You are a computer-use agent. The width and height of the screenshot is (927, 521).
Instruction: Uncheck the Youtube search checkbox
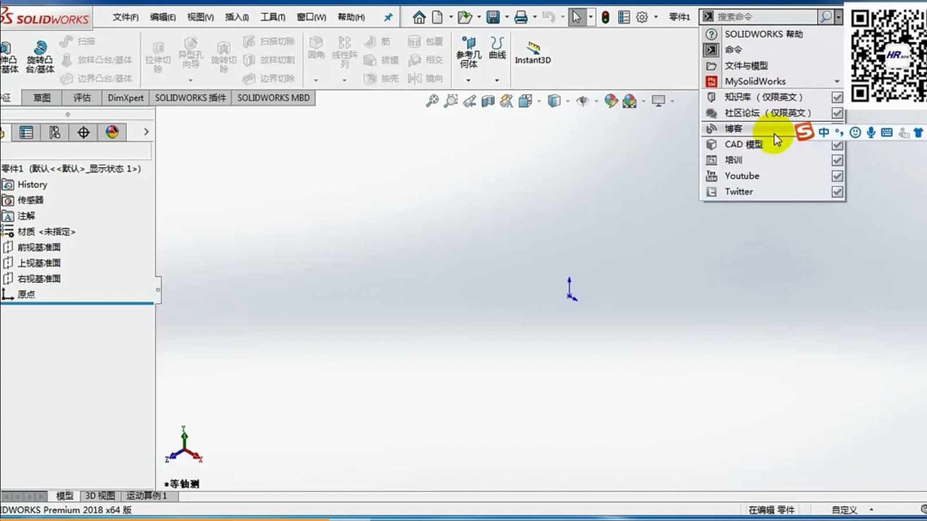837,176
